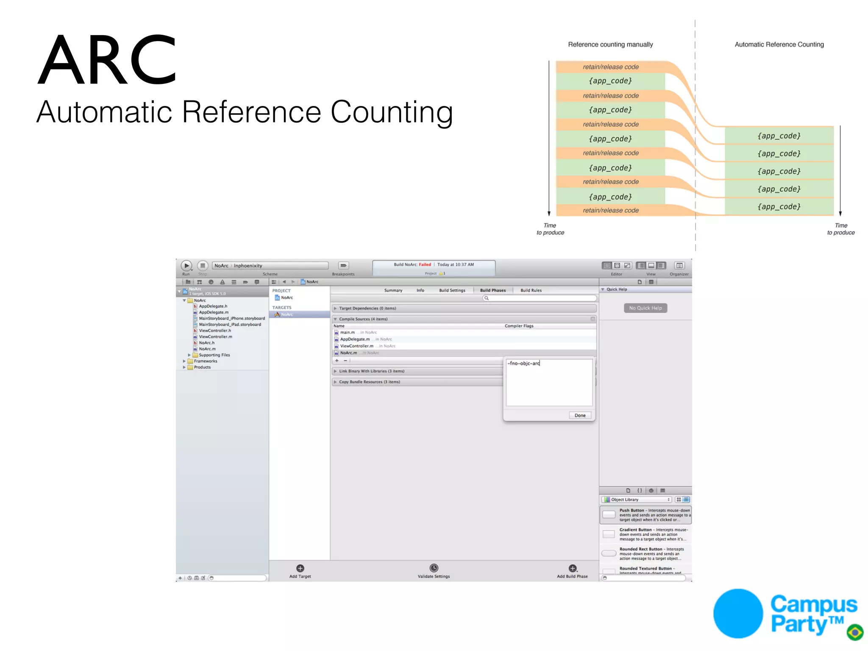Image resolution: width=868 pixels, height=651 pixels.
Task: Collapse Compile Sources (4 items) section
Action: tap(335, 319)
